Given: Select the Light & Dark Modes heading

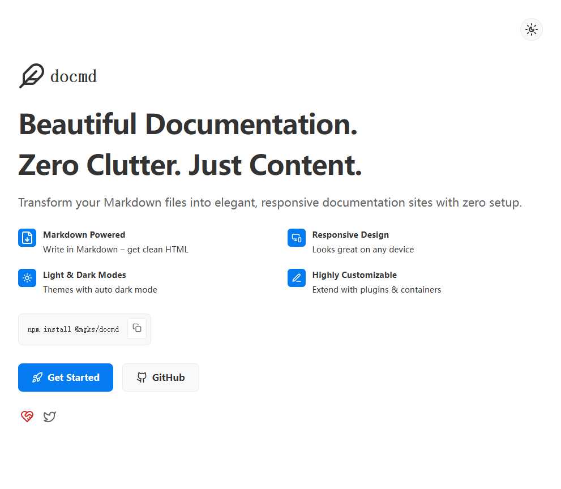Looking at the screenshot, I should click(x=84, y=275).
